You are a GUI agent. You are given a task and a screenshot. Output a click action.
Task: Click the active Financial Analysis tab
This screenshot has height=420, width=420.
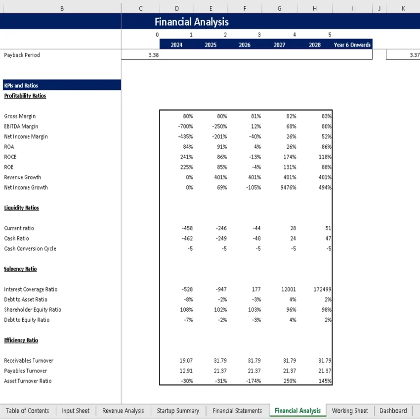pos(297,411)
